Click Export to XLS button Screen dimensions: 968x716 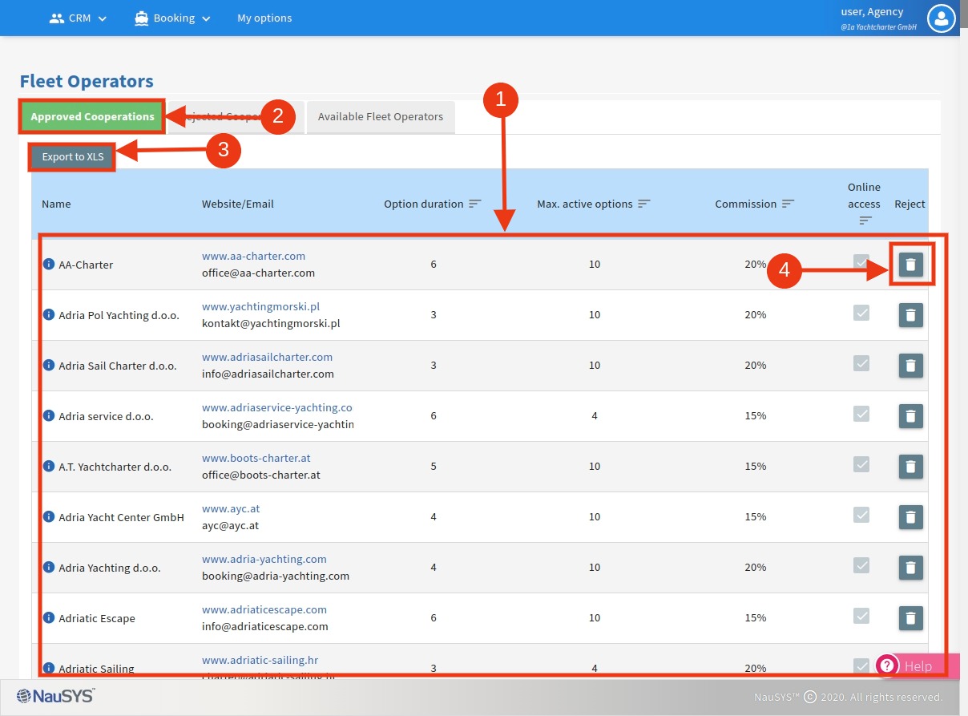click(x=73, y=156)
